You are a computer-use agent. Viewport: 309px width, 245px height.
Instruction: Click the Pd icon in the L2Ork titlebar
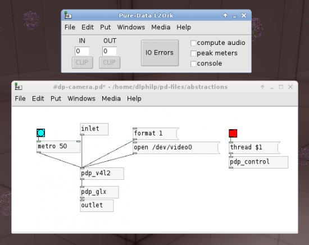[68, 15]
